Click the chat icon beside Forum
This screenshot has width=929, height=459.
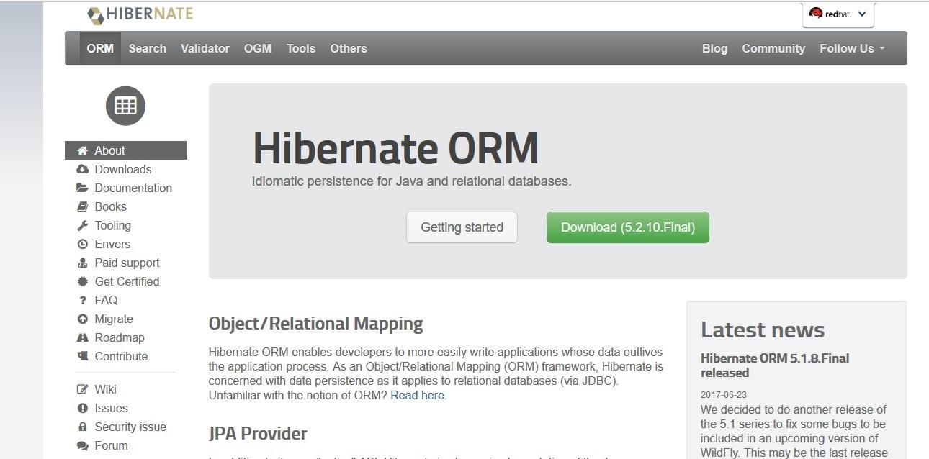(x=82, y=445)
